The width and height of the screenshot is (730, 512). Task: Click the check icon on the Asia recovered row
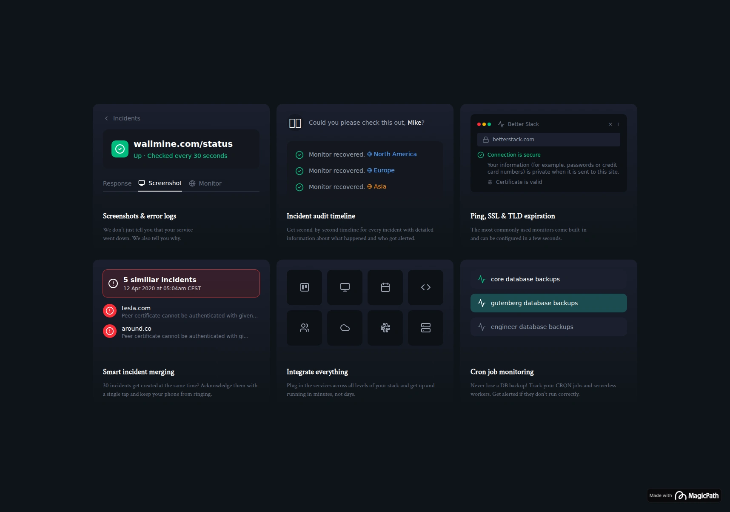299,187
